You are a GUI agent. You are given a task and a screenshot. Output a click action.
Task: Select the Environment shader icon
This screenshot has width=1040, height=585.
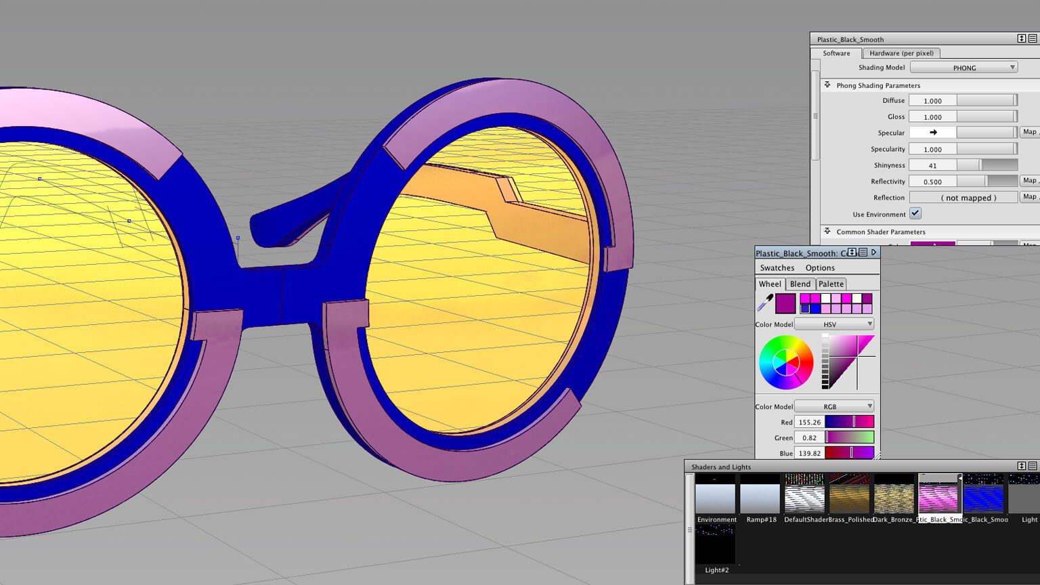tap(715, 494)
